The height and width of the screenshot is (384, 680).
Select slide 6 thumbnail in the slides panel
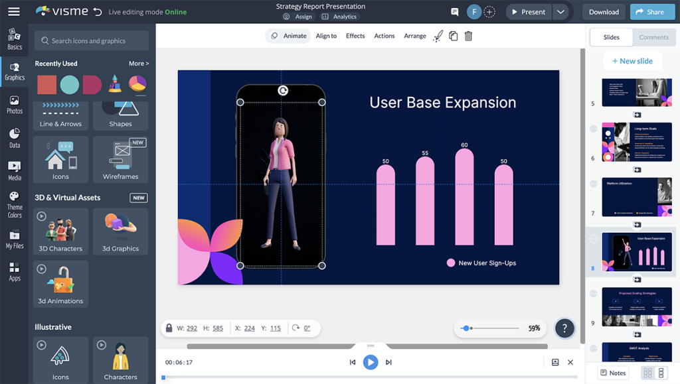click(636, 142)
